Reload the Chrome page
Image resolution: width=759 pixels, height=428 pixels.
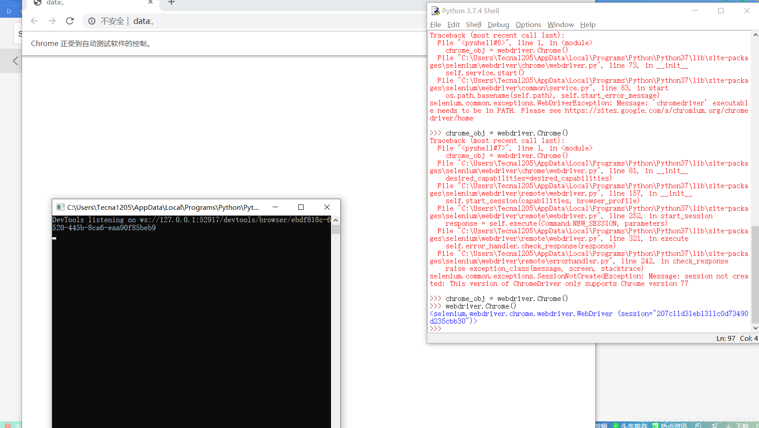pyautogui.click(x=70, y=21)
